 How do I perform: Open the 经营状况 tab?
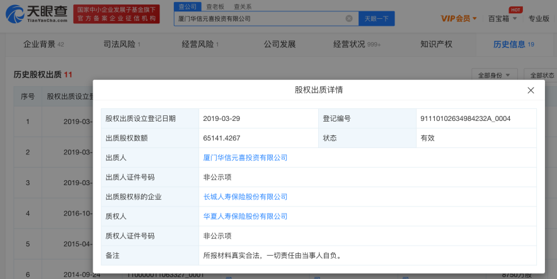[357, 44]
